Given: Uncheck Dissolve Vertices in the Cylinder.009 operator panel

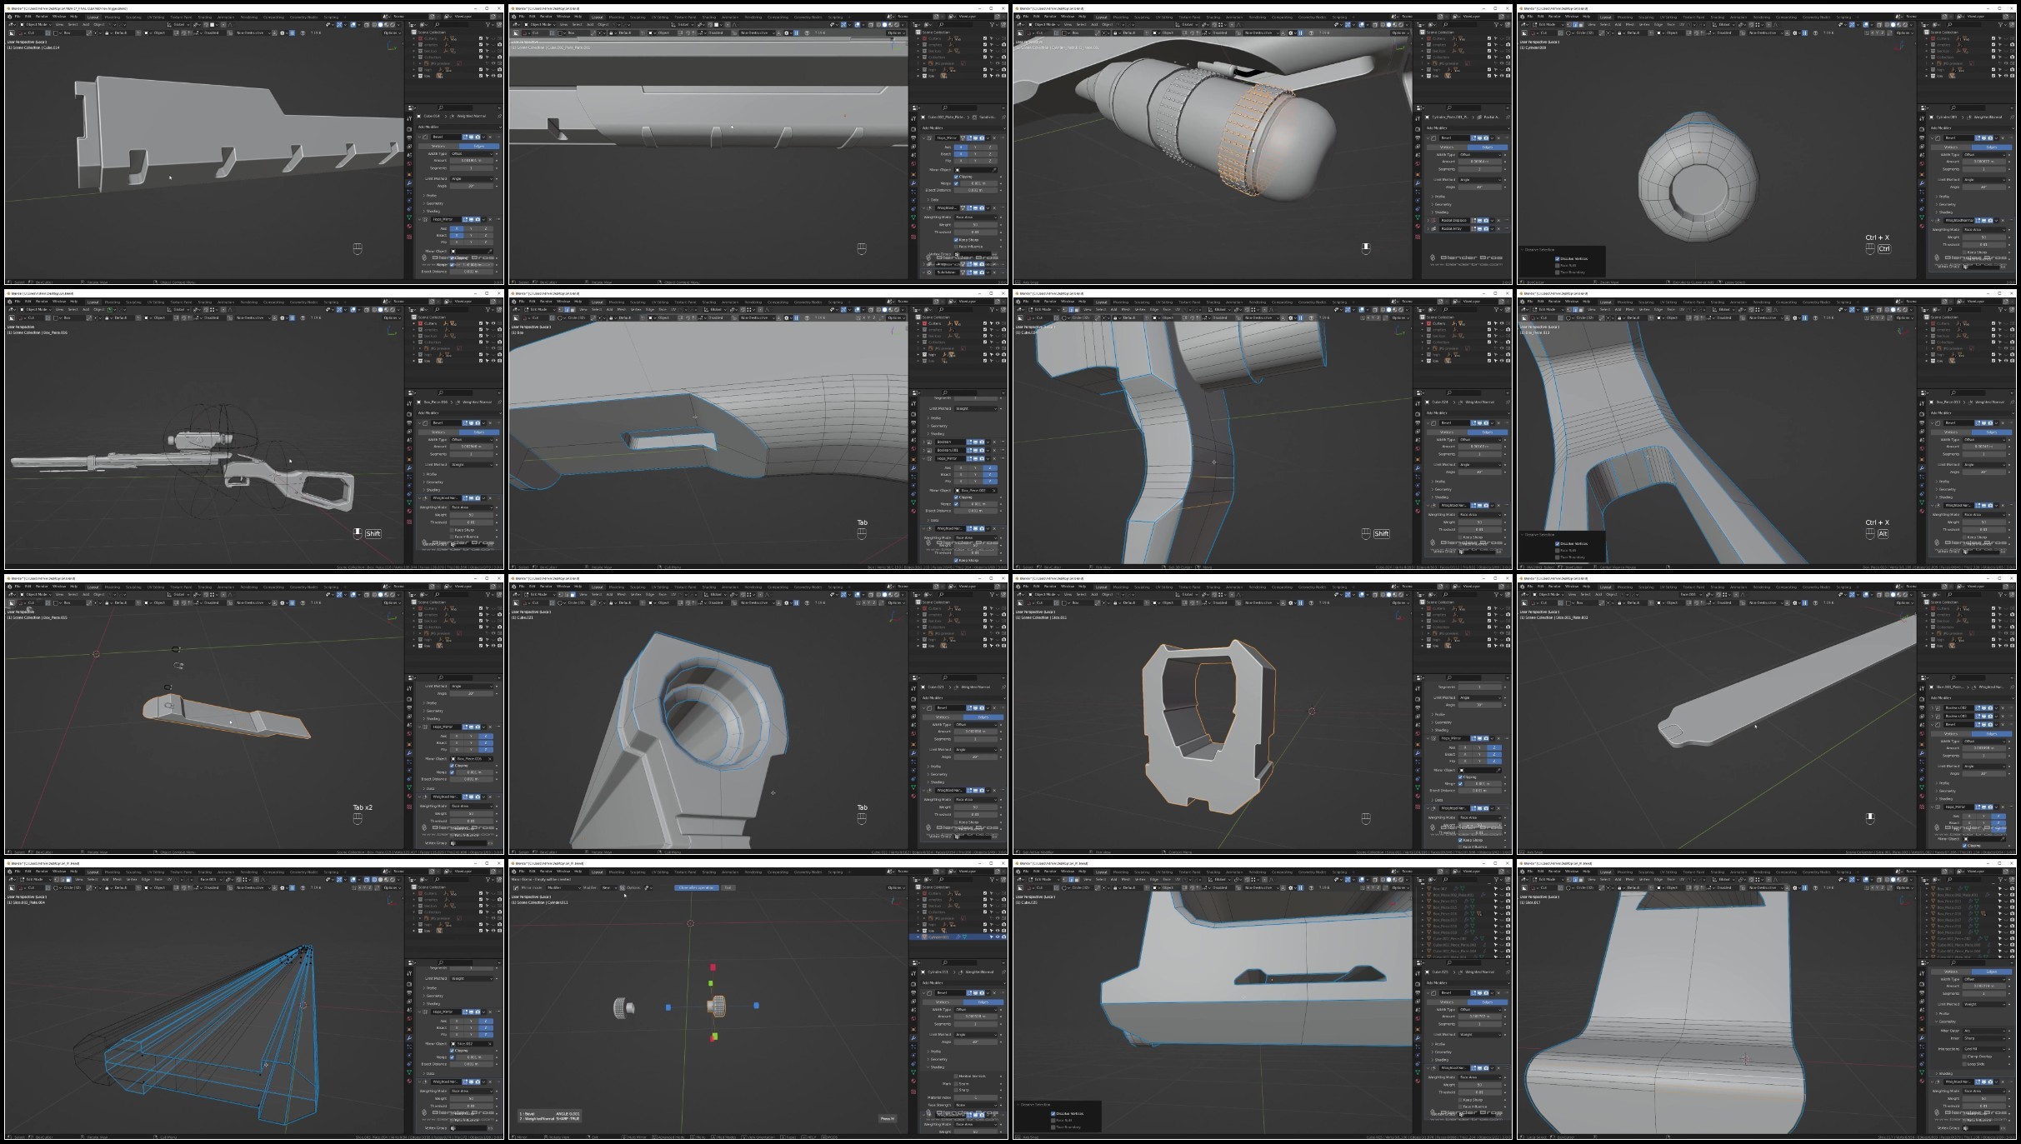Looking at the screenshot, I should [x=1558, y=258].
